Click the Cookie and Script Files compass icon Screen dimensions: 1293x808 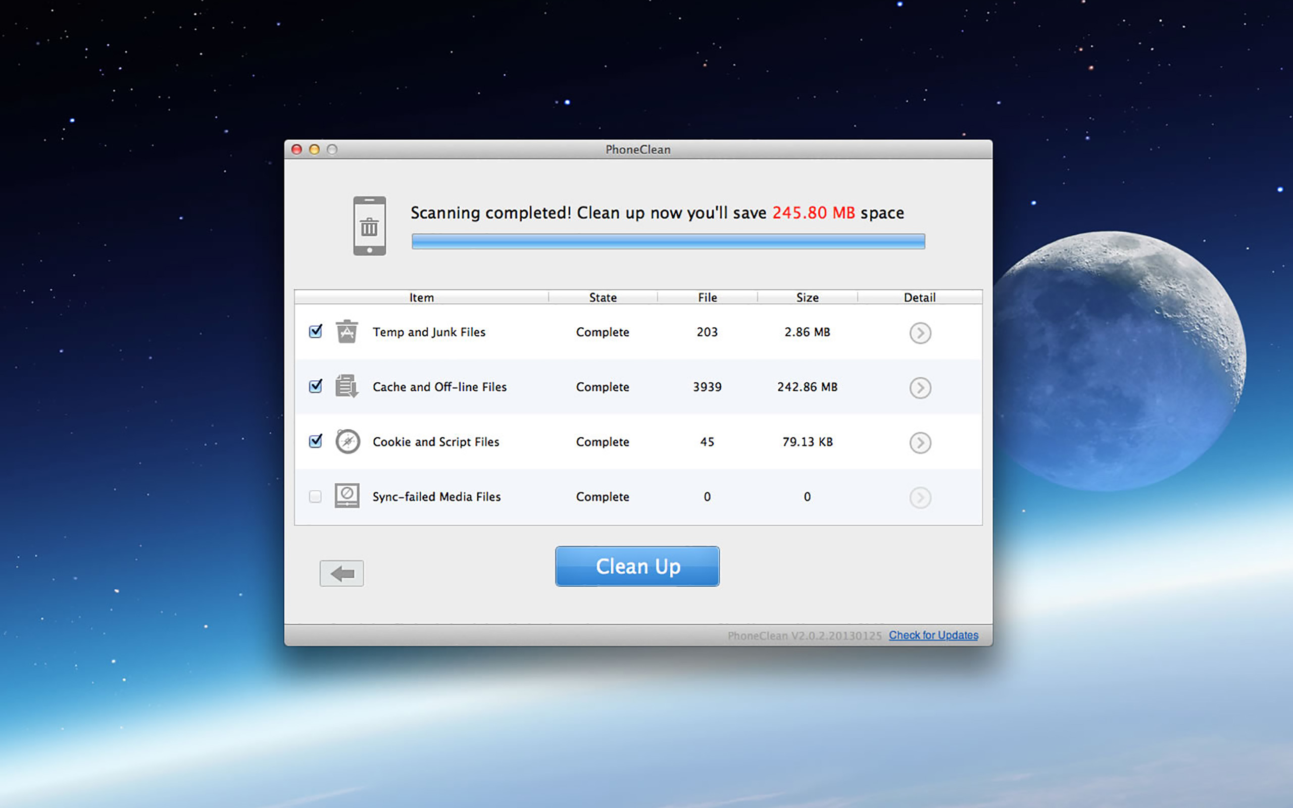coord(347,441)
